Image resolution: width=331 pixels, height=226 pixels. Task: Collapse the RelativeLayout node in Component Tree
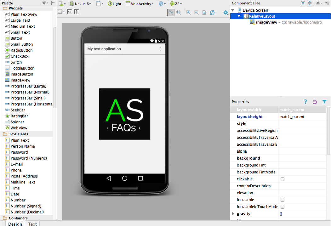tap(238, 16)
